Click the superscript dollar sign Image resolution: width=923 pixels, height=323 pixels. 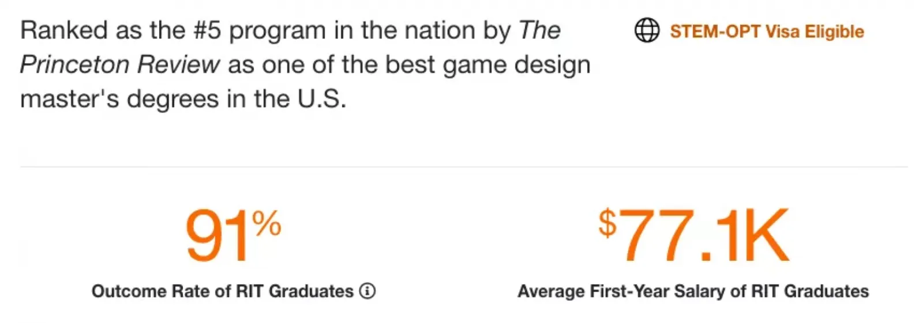coord(607,223)
